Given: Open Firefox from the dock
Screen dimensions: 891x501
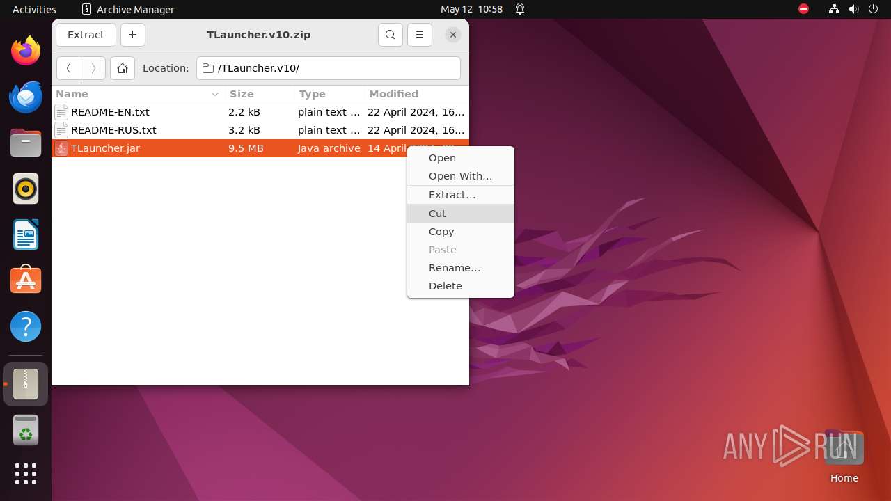Looking at the screenshot, I should (26, 51).
